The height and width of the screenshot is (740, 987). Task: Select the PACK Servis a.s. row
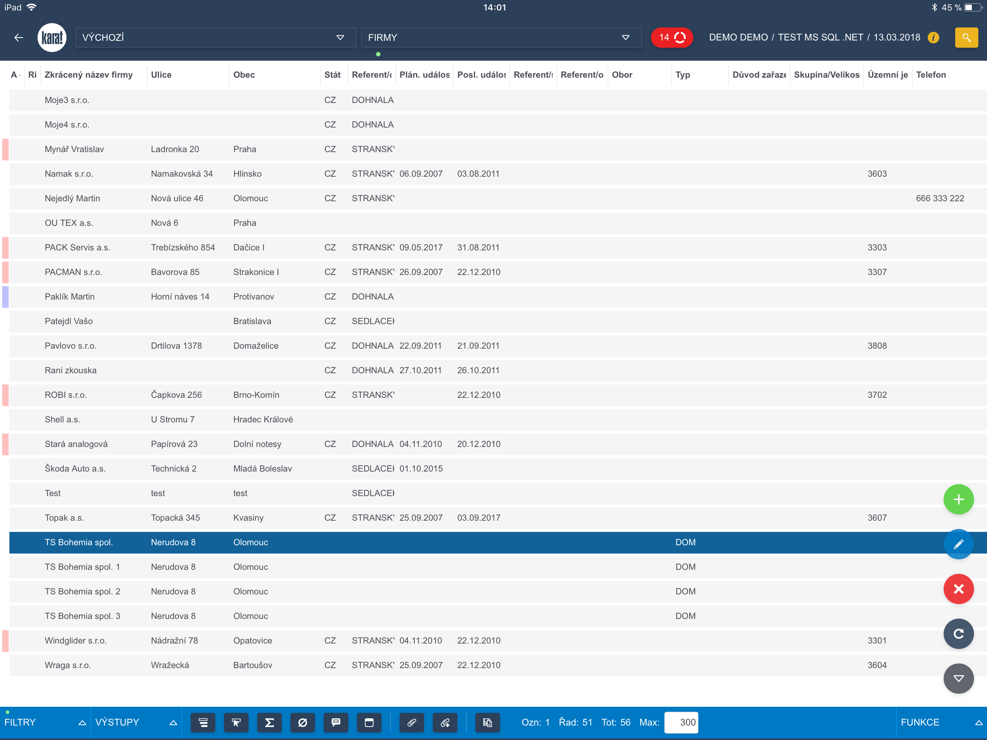pos(498,247)
